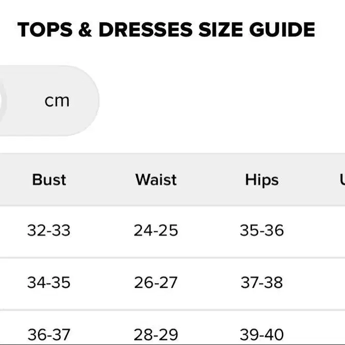Click the 37-38 hips value

click(262, 282)
